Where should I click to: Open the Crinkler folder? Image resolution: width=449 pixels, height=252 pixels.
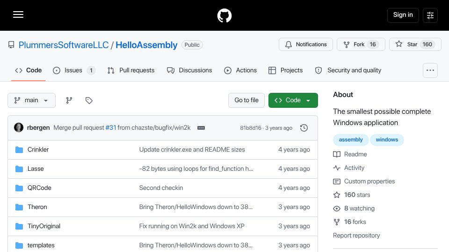[x=38, y=150]
